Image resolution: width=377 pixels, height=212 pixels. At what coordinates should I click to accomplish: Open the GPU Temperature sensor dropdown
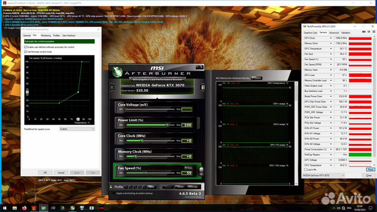tap(331, 49)
